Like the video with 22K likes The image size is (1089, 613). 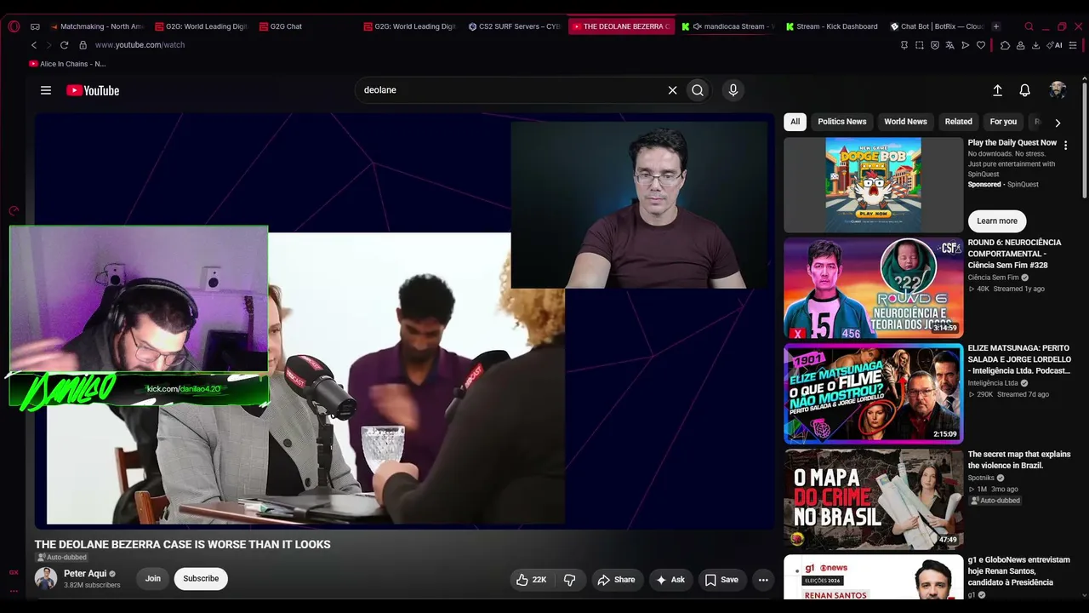pyautogui.click(x=531, y=580)
